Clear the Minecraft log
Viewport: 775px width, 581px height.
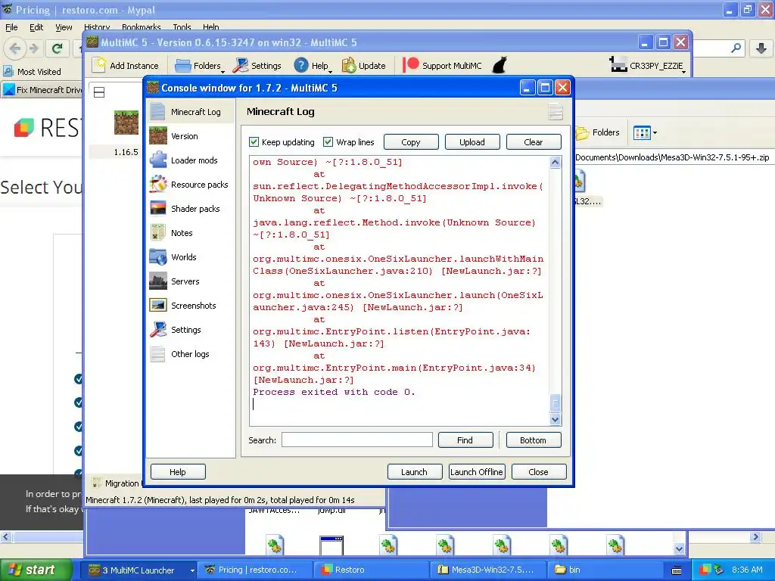(534, 142)
